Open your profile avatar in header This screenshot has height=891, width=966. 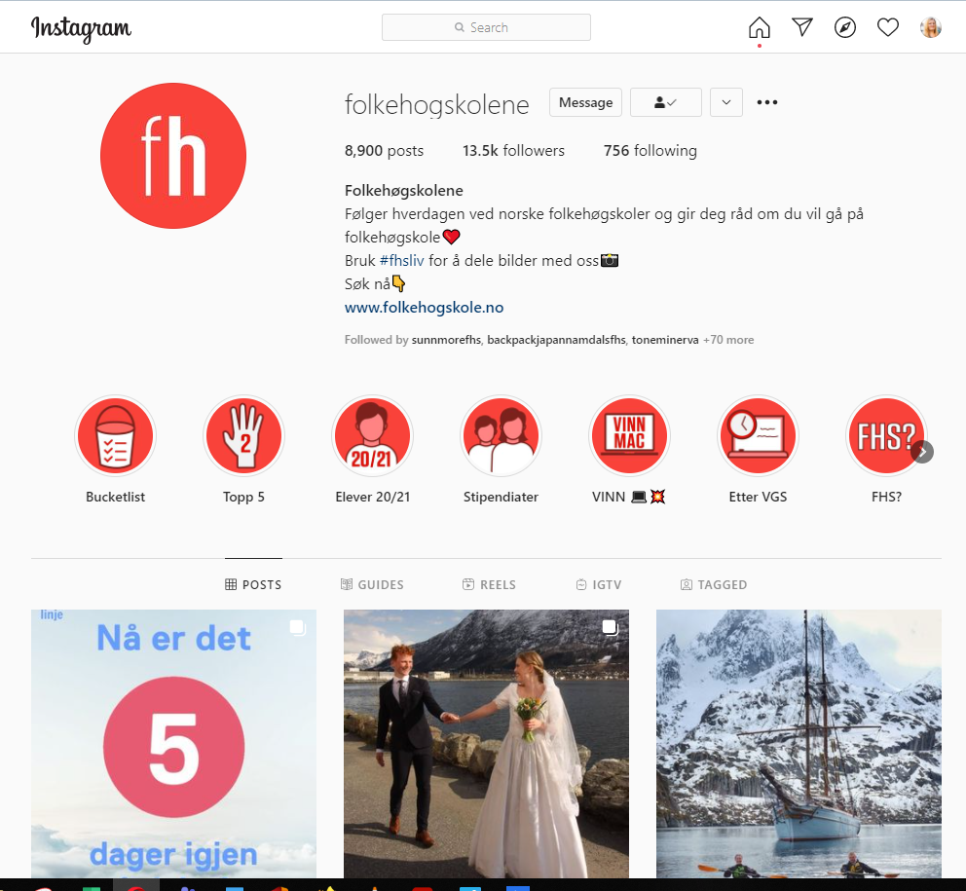coord(930,27)
